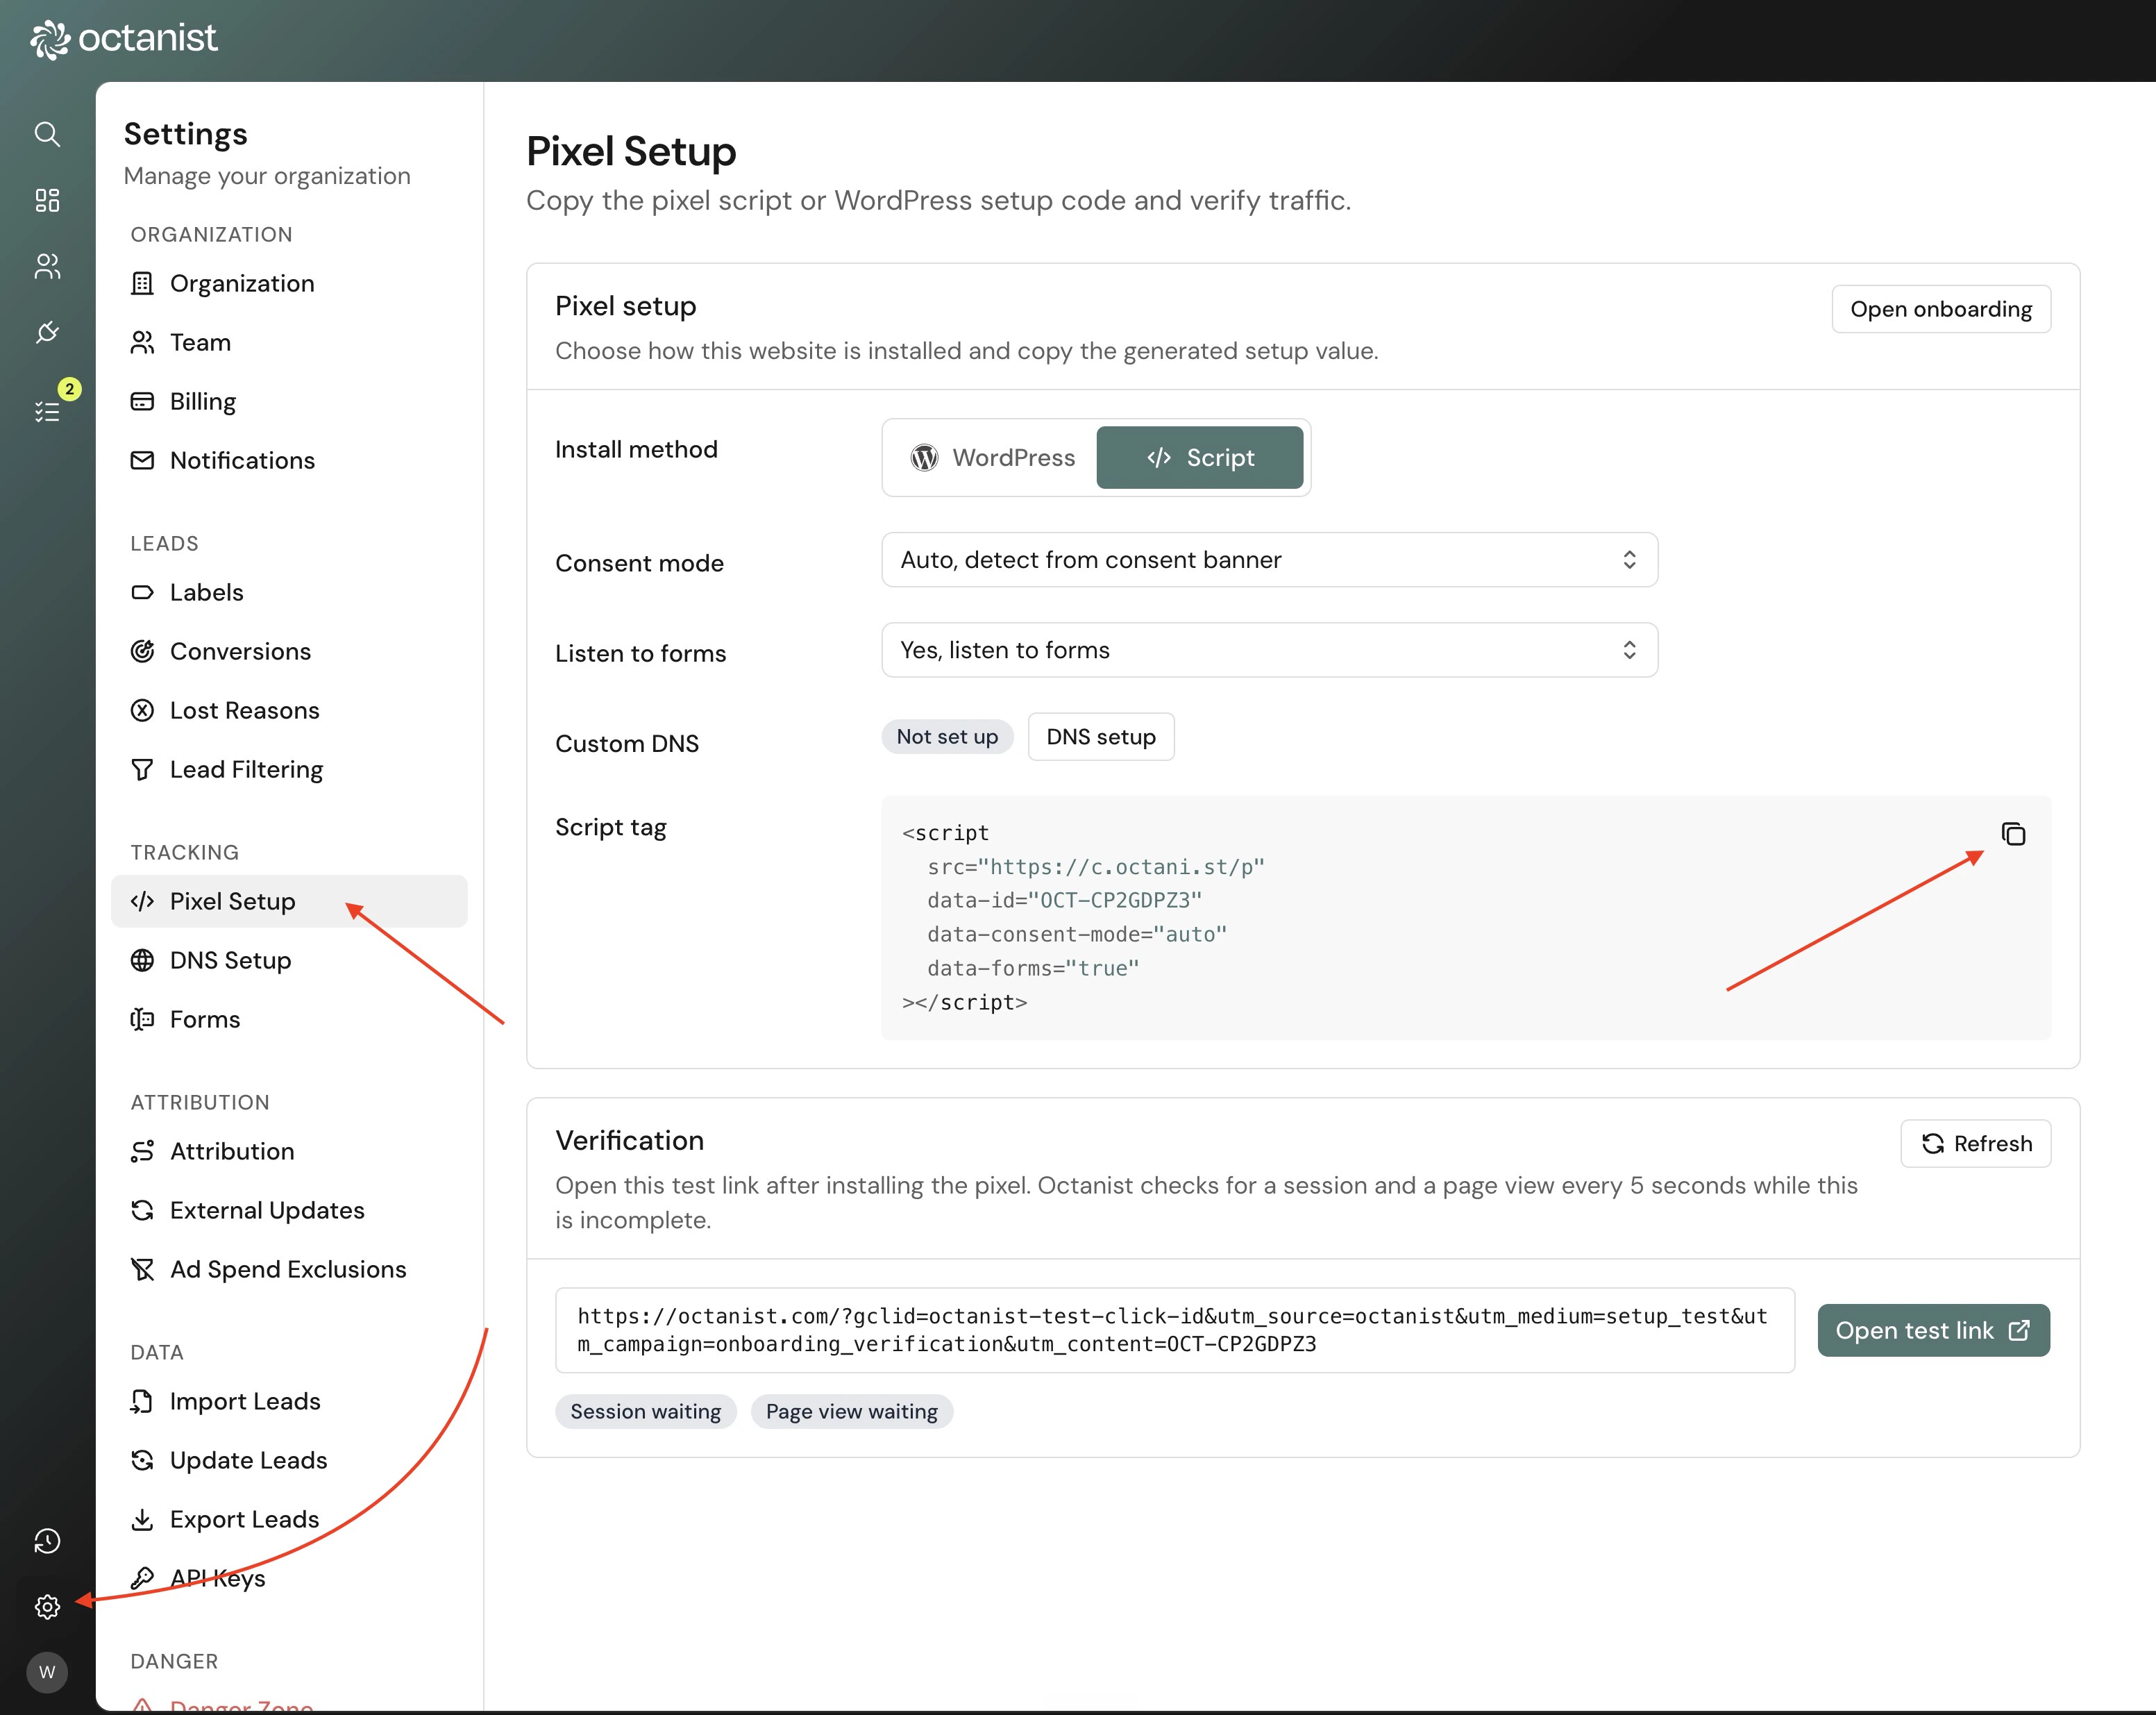Click the Pixel Setup page heading
This screenshot has width=2156, height=1715.
click(x=631, y=152)
